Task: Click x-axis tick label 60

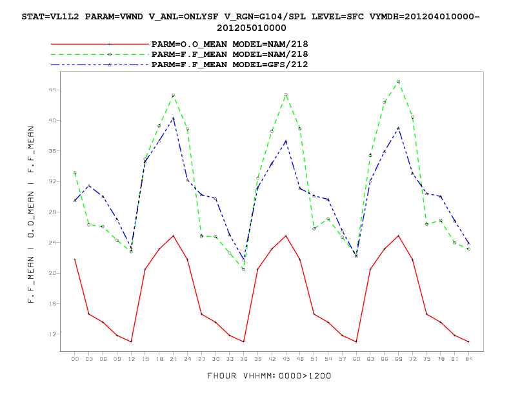Action: (357, 359)
